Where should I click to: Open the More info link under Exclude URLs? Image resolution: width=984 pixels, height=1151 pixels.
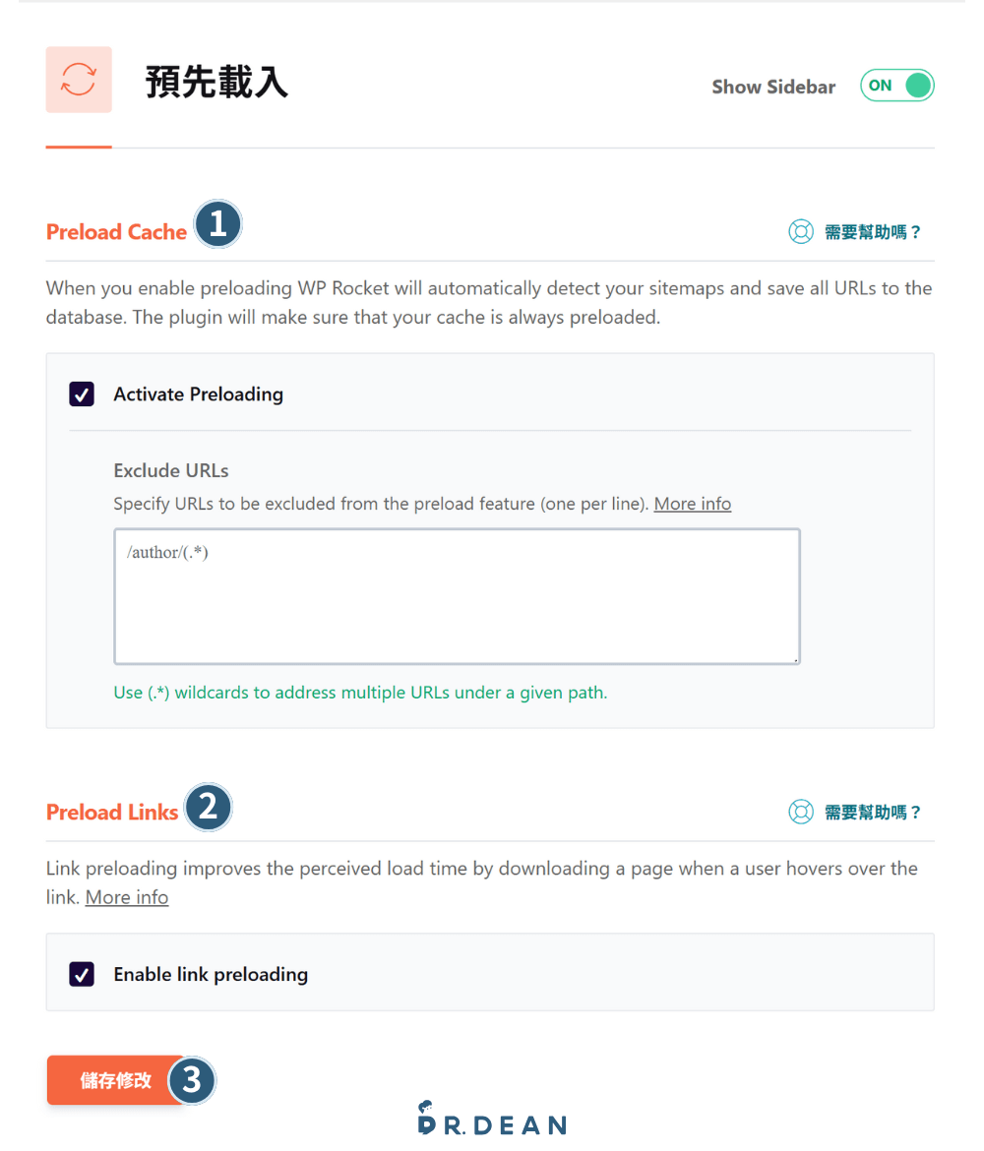692,503
